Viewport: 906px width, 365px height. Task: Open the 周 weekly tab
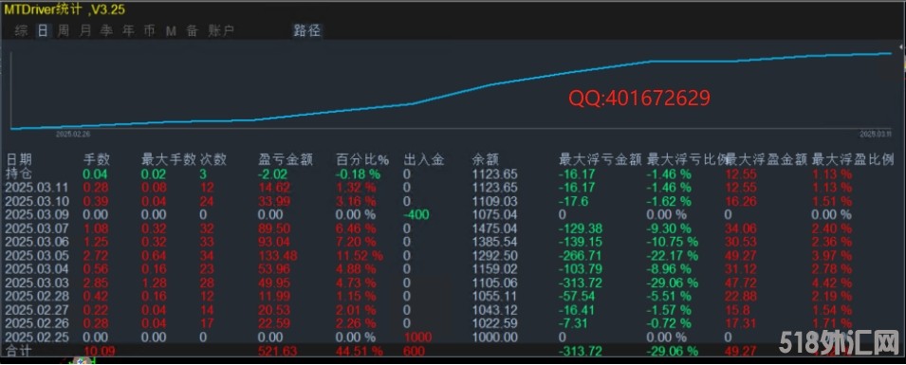coord(64,31)
